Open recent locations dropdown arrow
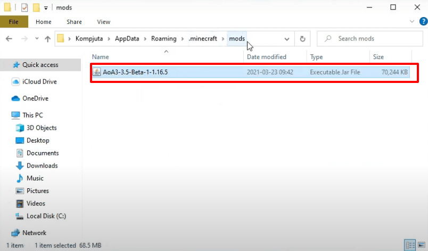428x251 pixels. [37, 39]
